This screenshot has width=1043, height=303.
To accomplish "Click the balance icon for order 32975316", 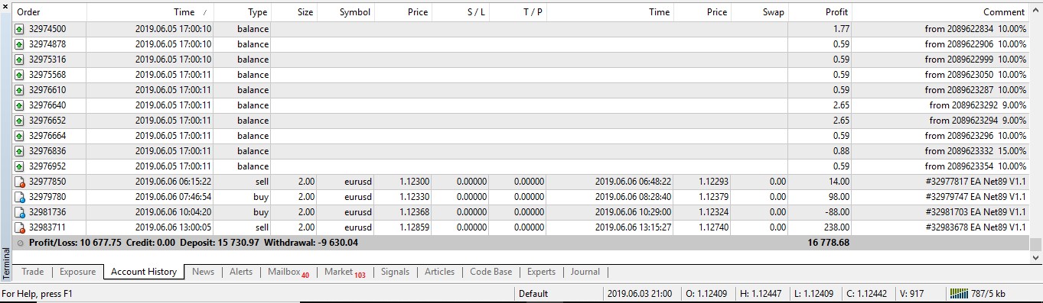I will pos(20,60).
